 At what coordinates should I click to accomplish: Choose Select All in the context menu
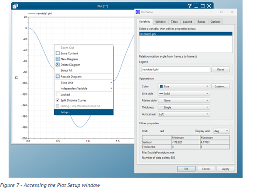click(84, 70)
